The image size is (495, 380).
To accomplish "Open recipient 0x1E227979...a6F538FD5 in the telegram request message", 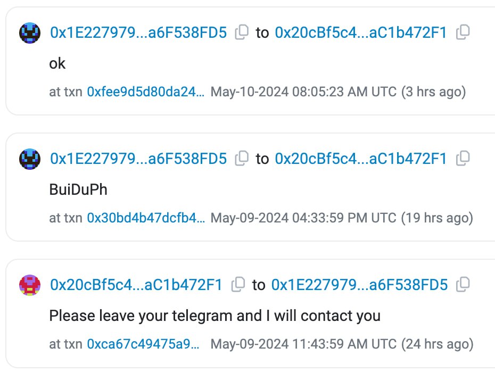I will (359, 285).
